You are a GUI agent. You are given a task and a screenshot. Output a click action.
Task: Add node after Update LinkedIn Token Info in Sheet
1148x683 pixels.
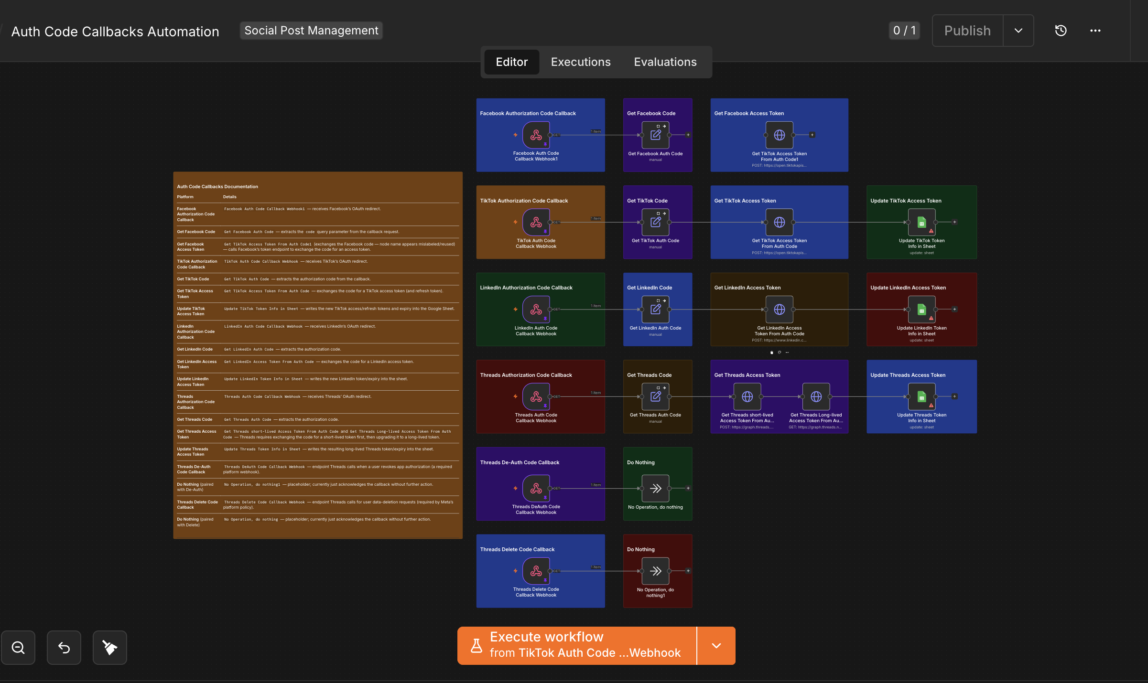[x=954, y=309]
